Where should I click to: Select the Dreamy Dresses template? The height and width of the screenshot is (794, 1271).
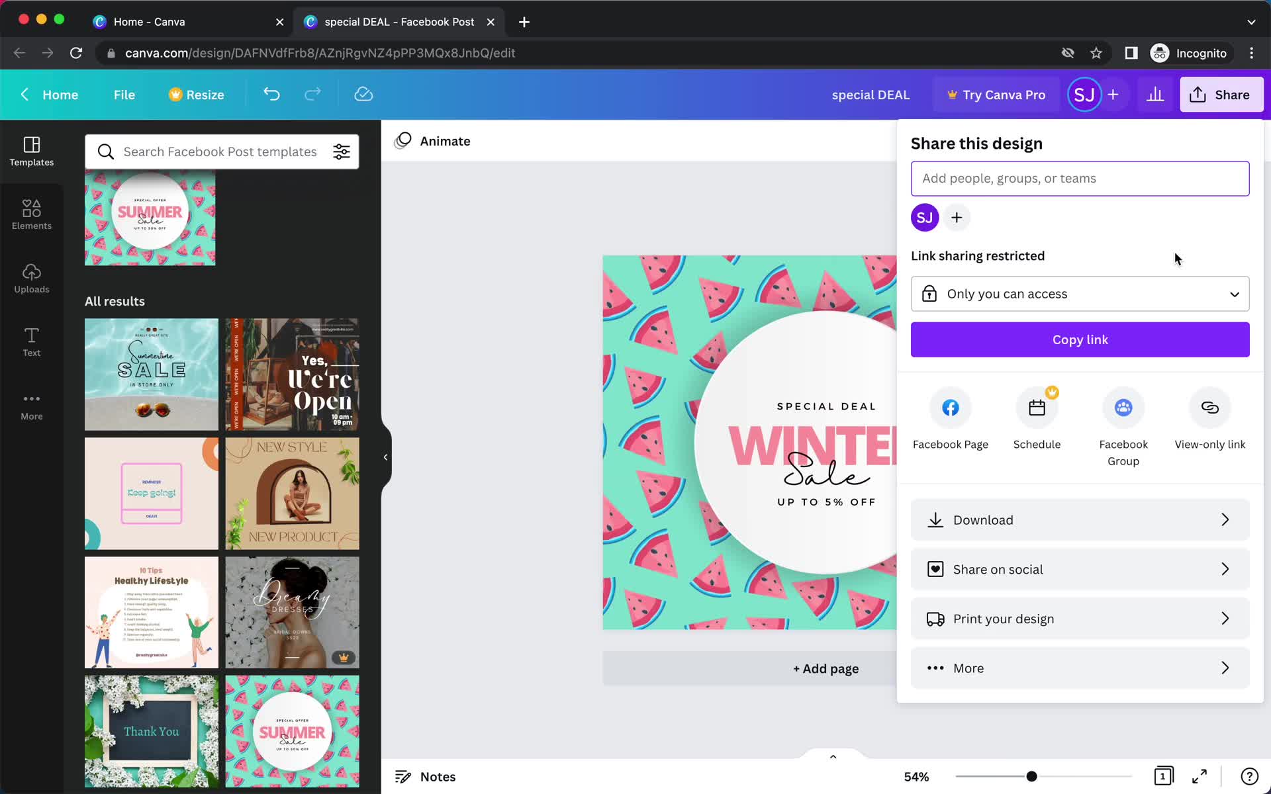292,613
